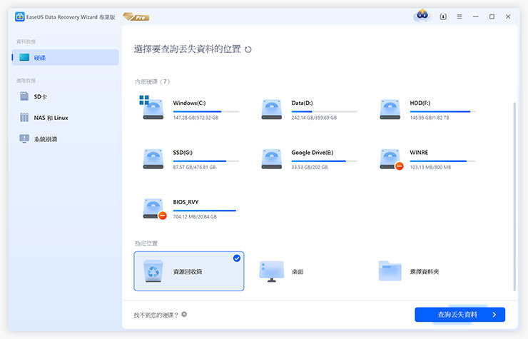Click the 33.53 GB/202 GB size text

(310, 167)
